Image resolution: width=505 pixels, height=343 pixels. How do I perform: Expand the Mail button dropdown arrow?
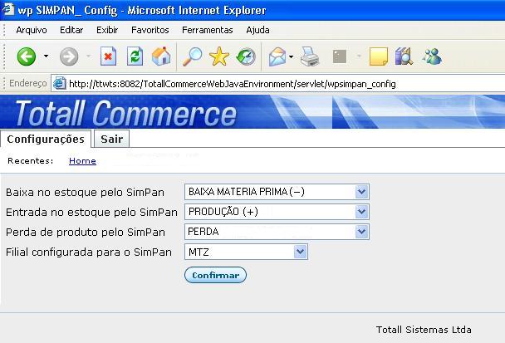pyautogui.click(x=292, y=56)
